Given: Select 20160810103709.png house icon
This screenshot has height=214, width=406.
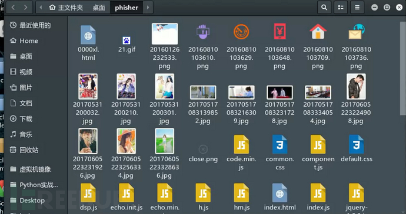Looking at the screenshot, I should pyautogui.click(x=318, y=32).
